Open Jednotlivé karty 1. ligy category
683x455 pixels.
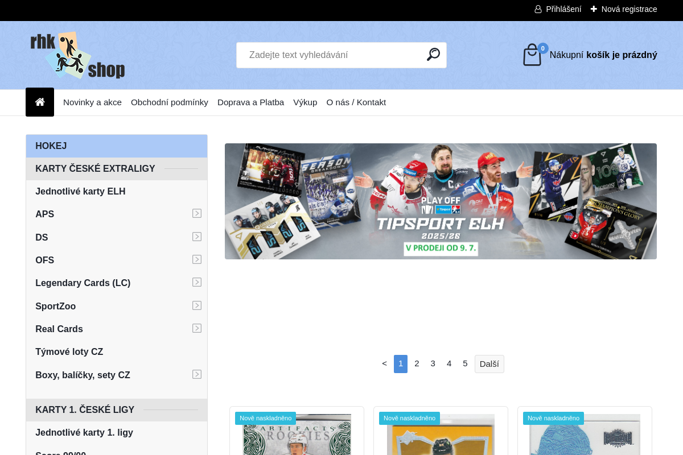click(x=84, y=433)
